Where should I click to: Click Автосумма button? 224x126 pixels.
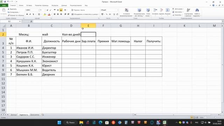tap(178, 9)
